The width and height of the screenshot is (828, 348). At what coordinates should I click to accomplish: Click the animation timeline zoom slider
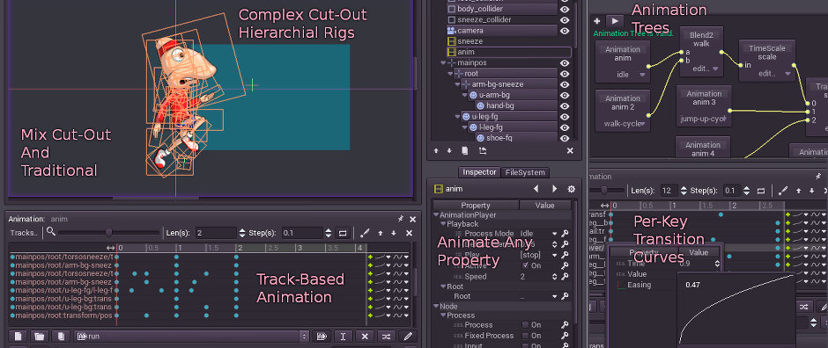(108, 233)
